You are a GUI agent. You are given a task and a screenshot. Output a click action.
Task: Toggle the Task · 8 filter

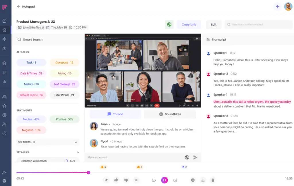click(x=31, y=62)
